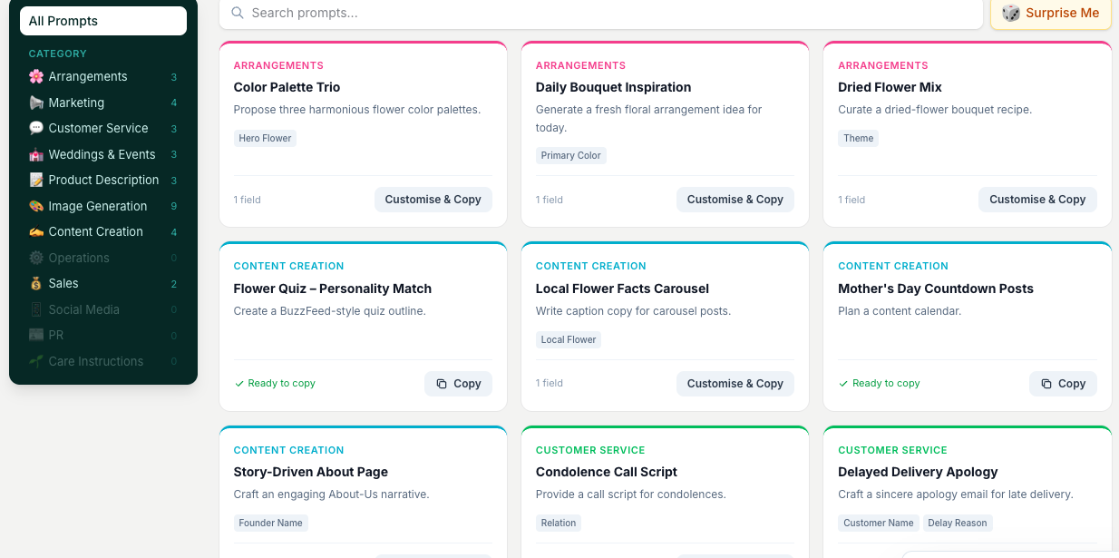Click the memo icon beside Product Description
Screen dimensions: 1119x558
click(x=36, y=180)
